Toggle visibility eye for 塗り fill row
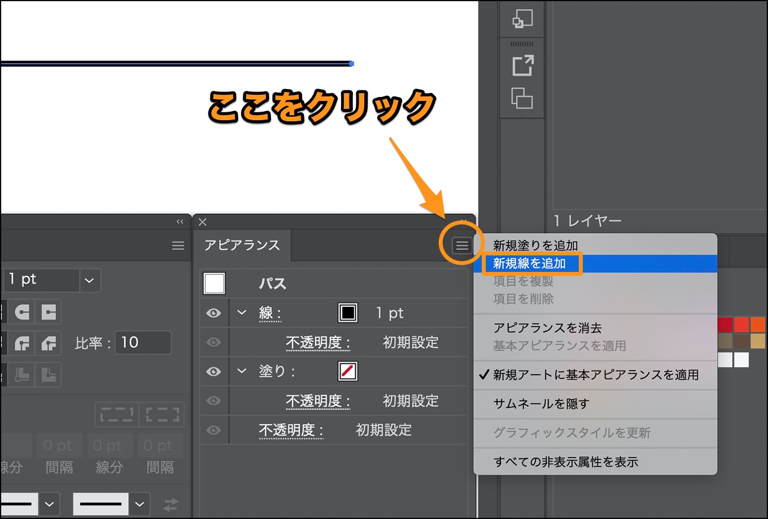The image size is (768, 519). (x=213, y=371)
